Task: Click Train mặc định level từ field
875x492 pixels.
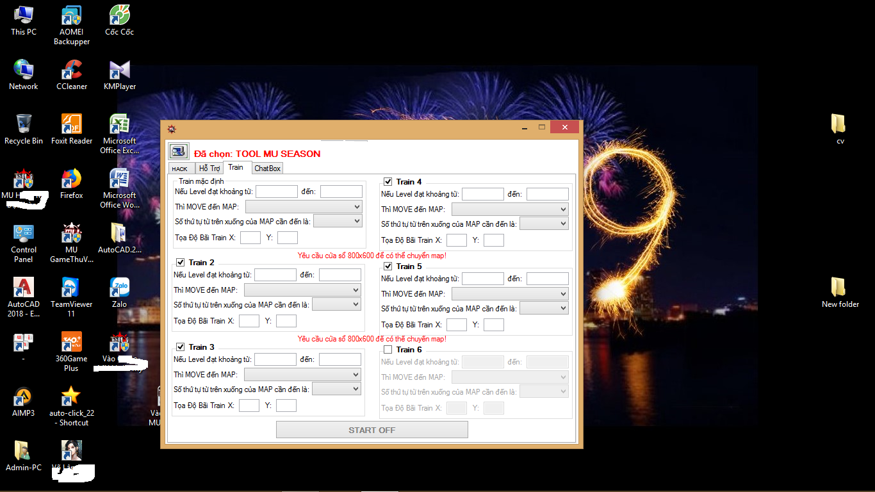Action: tap(277, 192)
